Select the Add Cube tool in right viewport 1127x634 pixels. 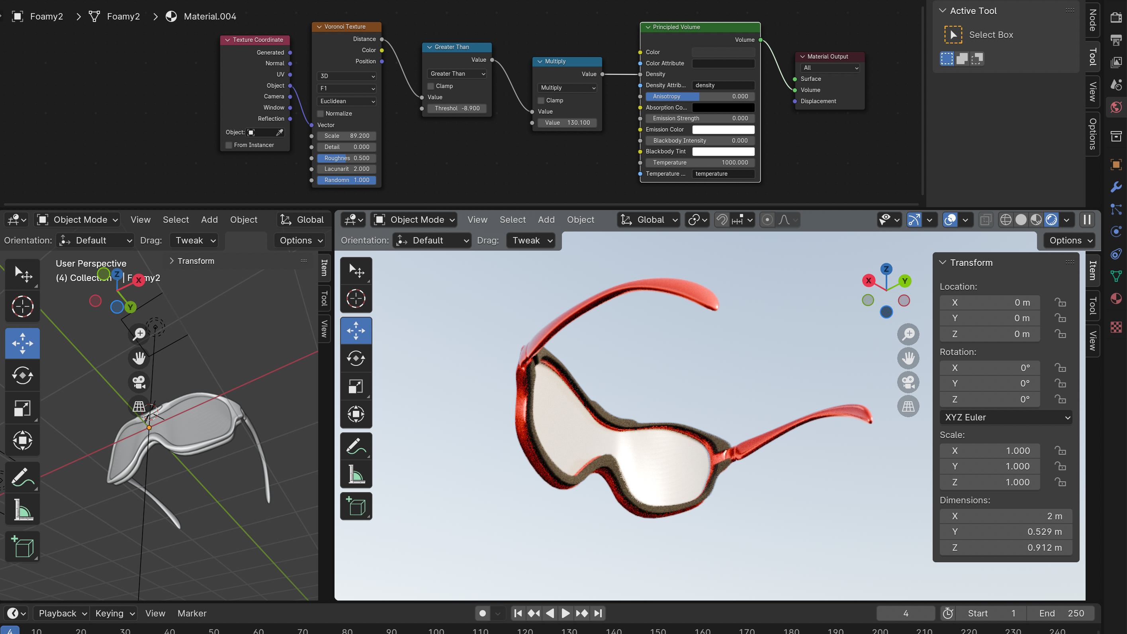pyautogui.click(x=356, y=506)
